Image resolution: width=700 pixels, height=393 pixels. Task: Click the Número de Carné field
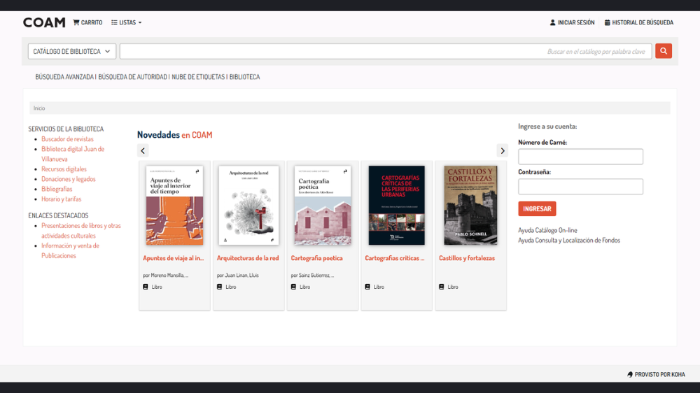pyautogui.click(x=580, y=157)
